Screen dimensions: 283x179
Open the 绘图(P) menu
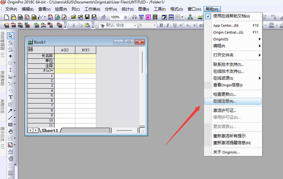(61, 9)
